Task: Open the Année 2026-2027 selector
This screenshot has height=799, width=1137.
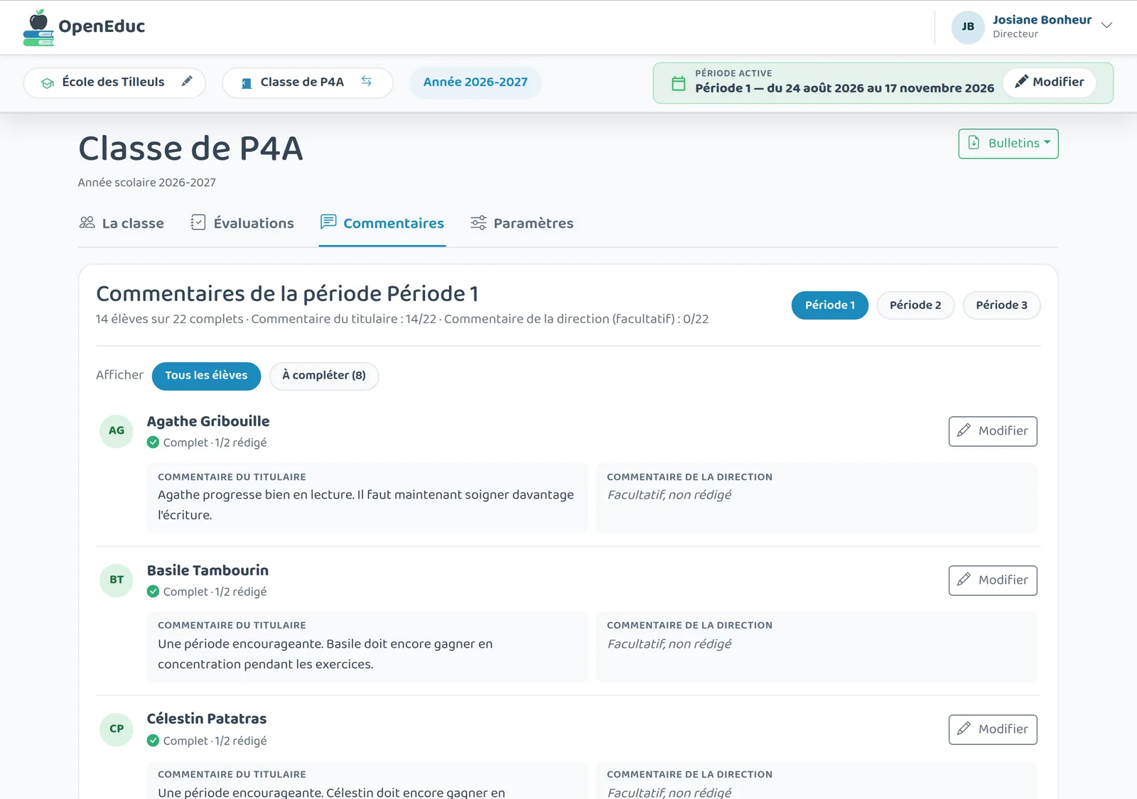Action: (475, 82)
